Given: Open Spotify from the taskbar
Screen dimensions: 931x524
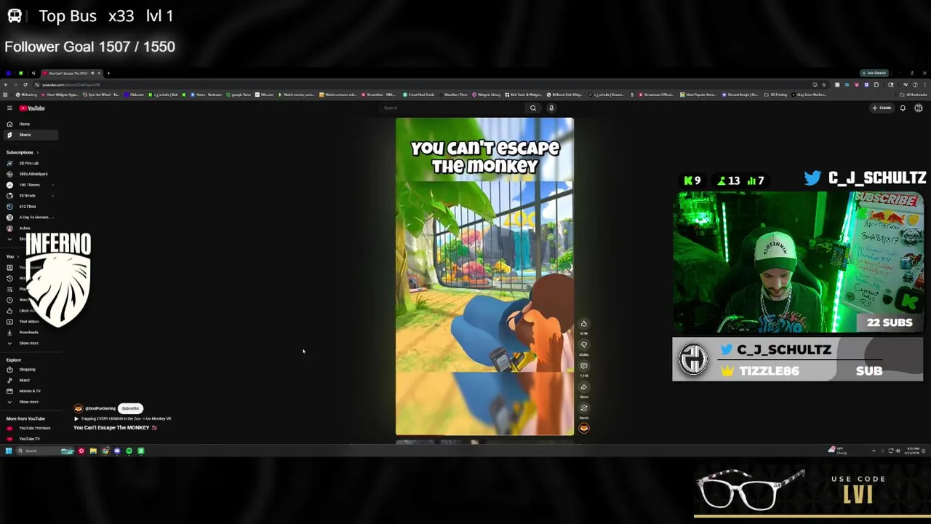Looking at the screenshot, I should (x=129, y=450).
